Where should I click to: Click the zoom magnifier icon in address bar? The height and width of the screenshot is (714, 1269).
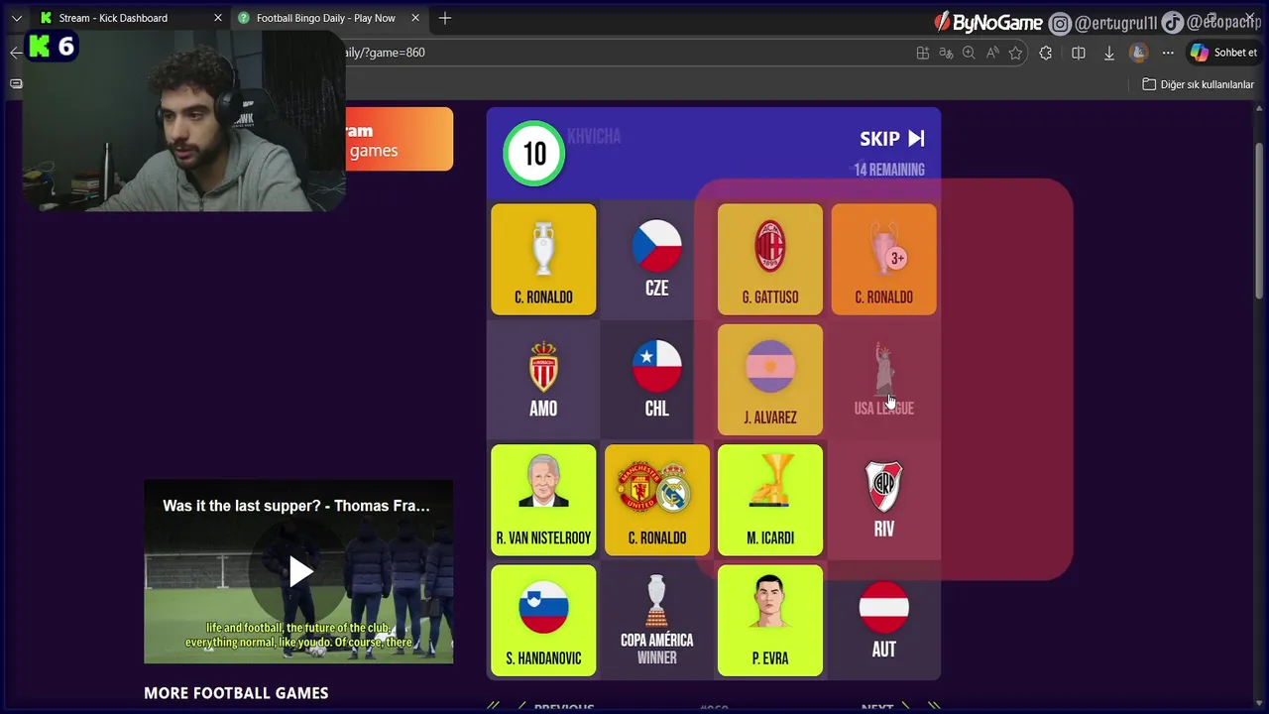969,53
